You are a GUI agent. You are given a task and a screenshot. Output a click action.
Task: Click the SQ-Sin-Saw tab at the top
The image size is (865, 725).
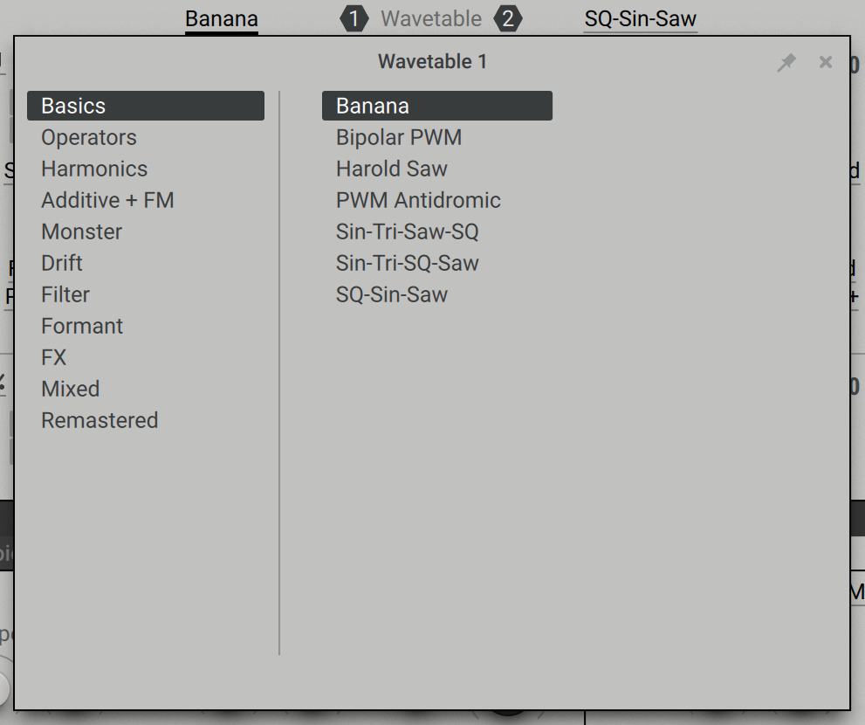click(x=640, y=18)
